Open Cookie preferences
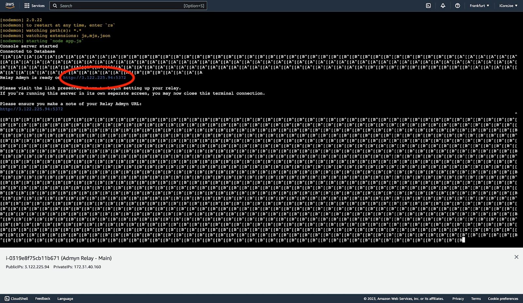This screenshot has height=303, width=523. (503, 298)
